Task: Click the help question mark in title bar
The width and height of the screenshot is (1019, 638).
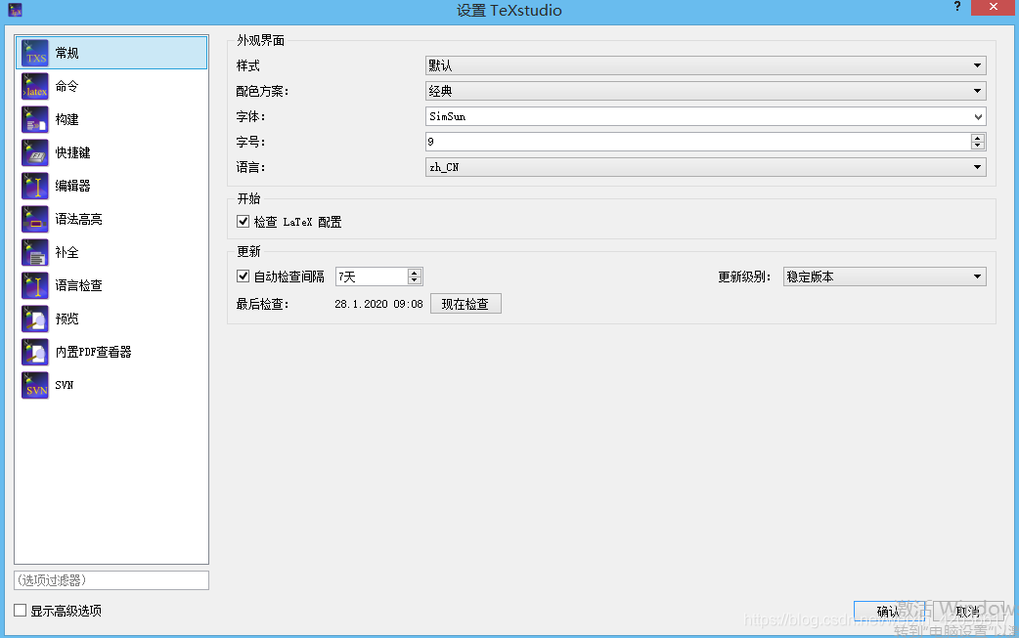Action: 956,7
